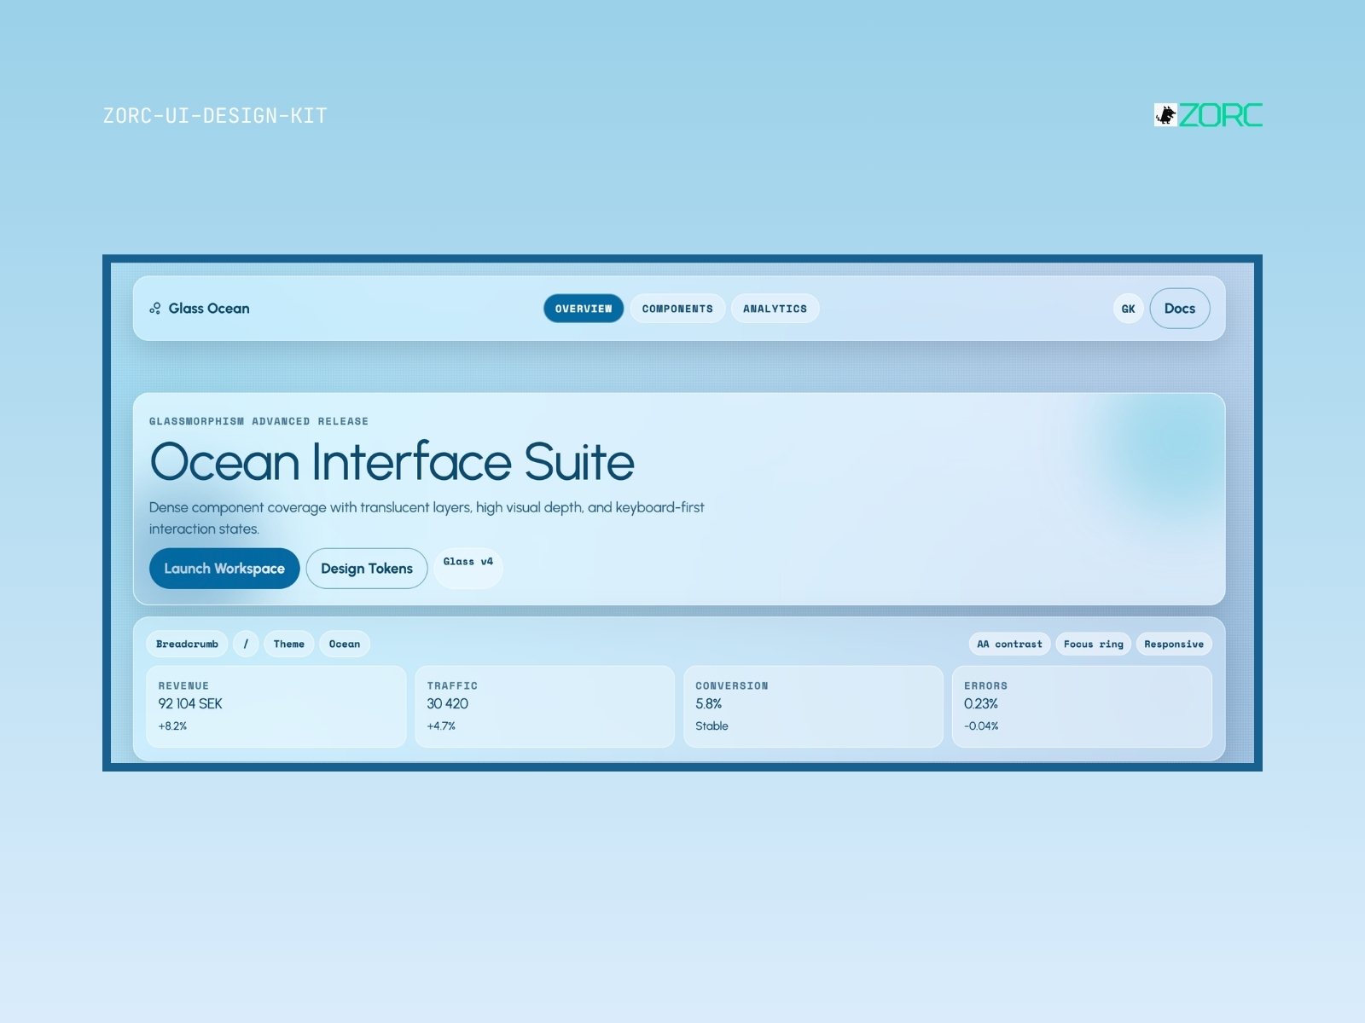Click the 92 104 SEK value
This screenshot has height=1023, width=1365.
click(190, 703)
